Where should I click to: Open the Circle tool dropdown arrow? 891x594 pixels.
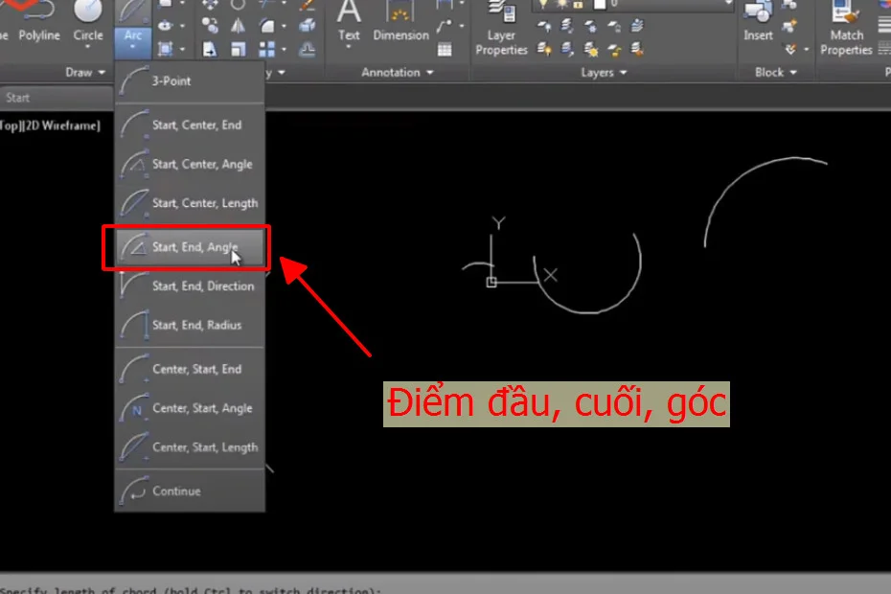(88, 47)
